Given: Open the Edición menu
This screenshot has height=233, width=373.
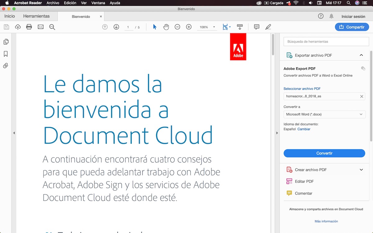Looking at the screenshot, I should tap(70, 3).
